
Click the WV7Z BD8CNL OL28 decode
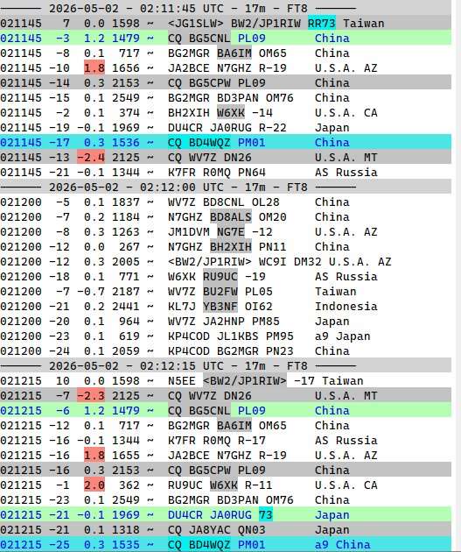(x=226, y=202)
